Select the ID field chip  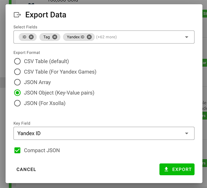25,37
